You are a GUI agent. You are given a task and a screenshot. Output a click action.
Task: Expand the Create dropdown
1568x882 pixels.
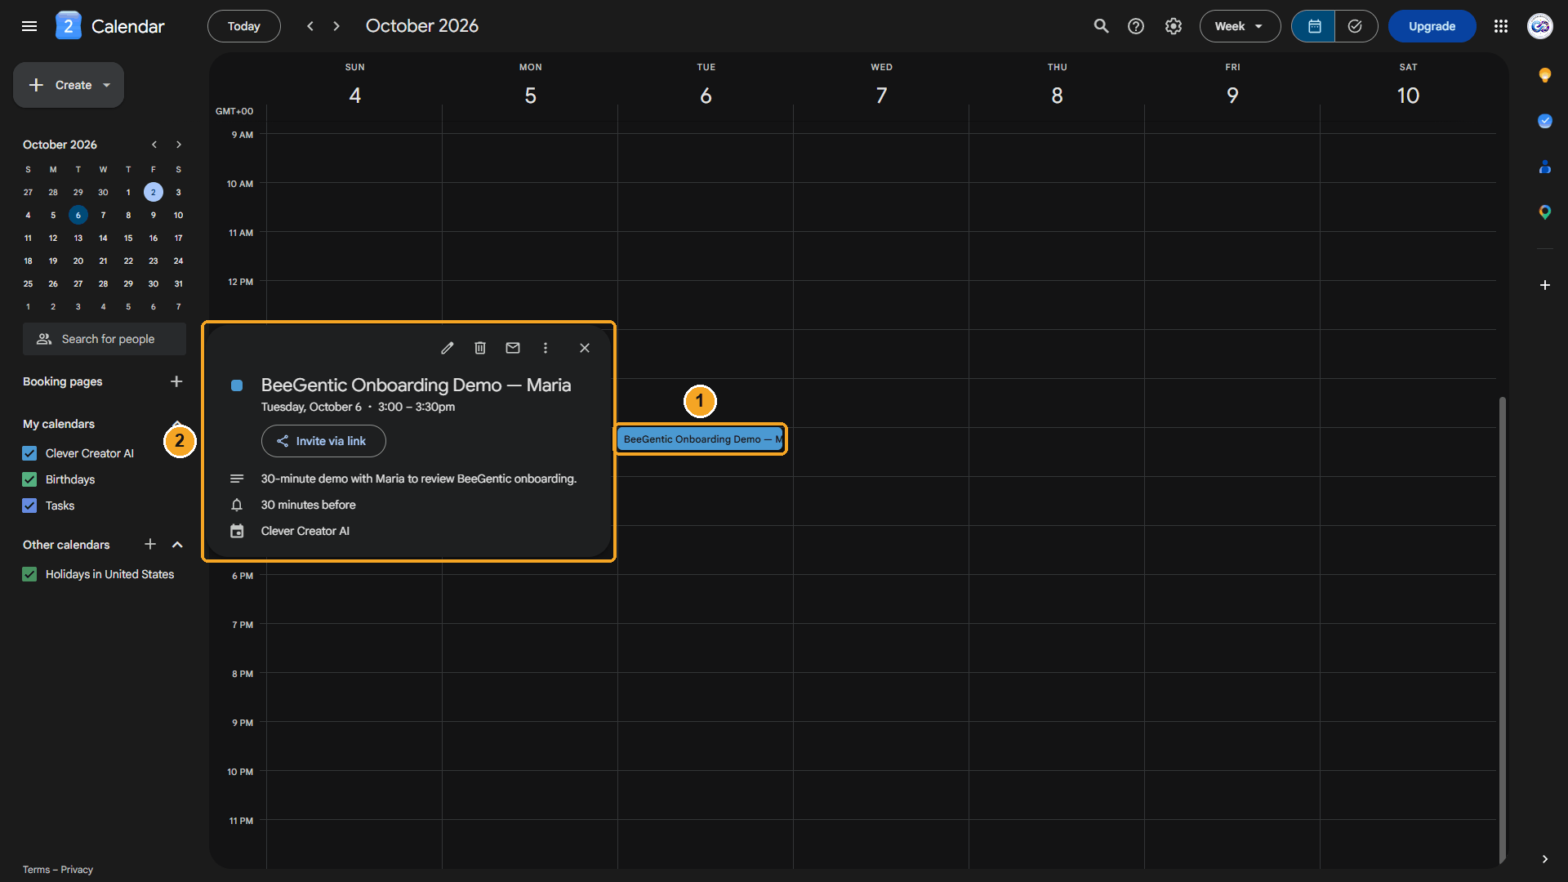point(107,85)
